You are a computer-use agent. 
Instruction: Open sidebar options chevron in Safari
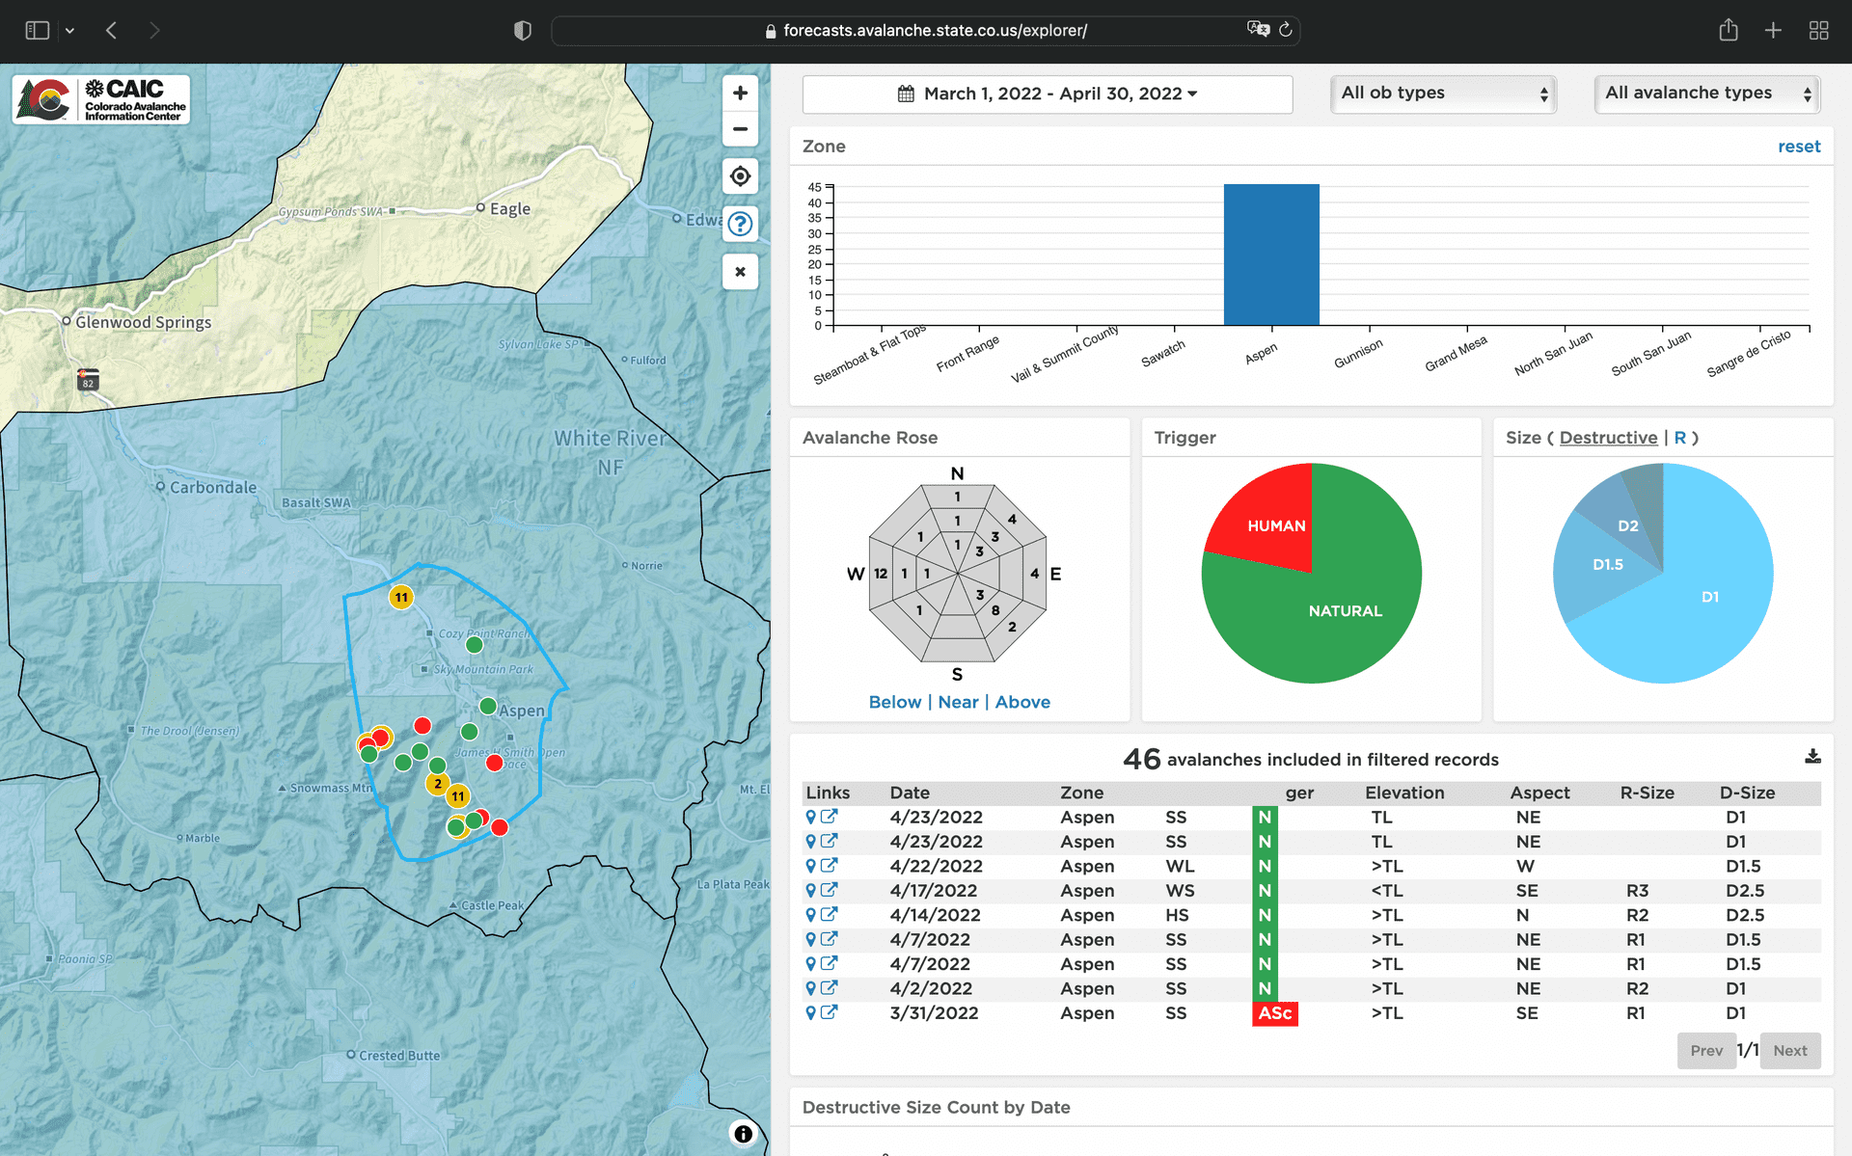pos(69,31)
